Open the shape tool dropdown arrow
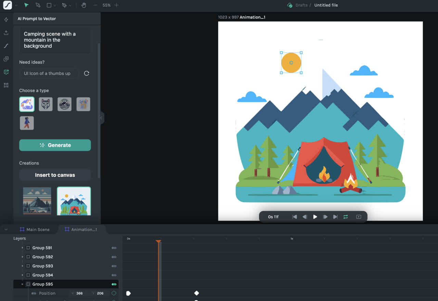The image size is (438, 301). (55, 5)
